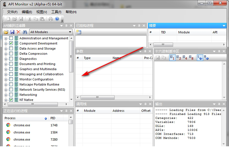Check Networking checkbox
This screenshot has width=229, height=152.
click(11, 95)
